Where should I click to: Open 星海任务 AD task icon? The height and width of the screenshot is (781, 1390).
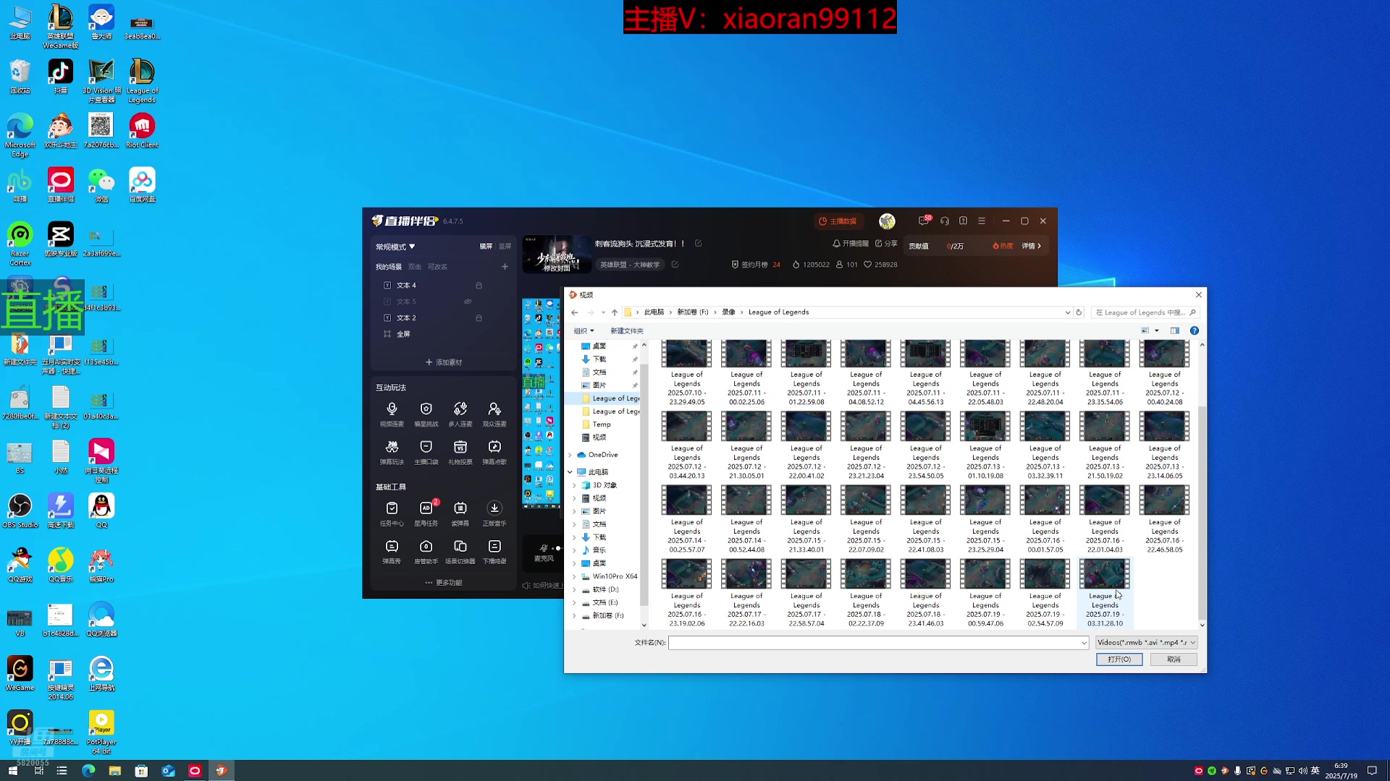point(426,513)
